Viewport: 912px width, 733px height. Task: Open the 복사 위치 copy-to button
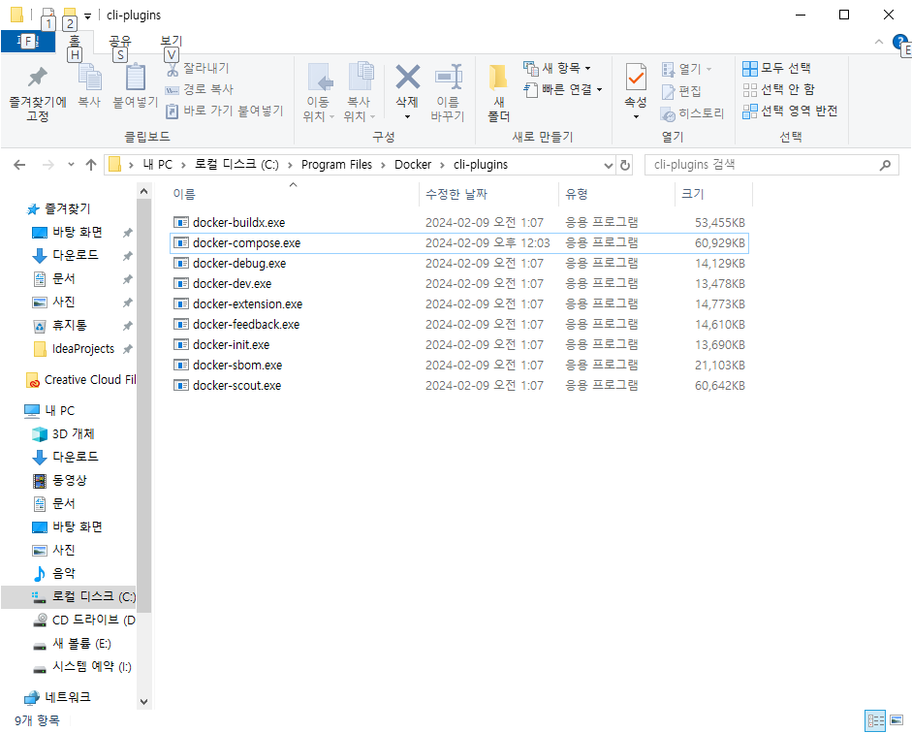point(360,92)
